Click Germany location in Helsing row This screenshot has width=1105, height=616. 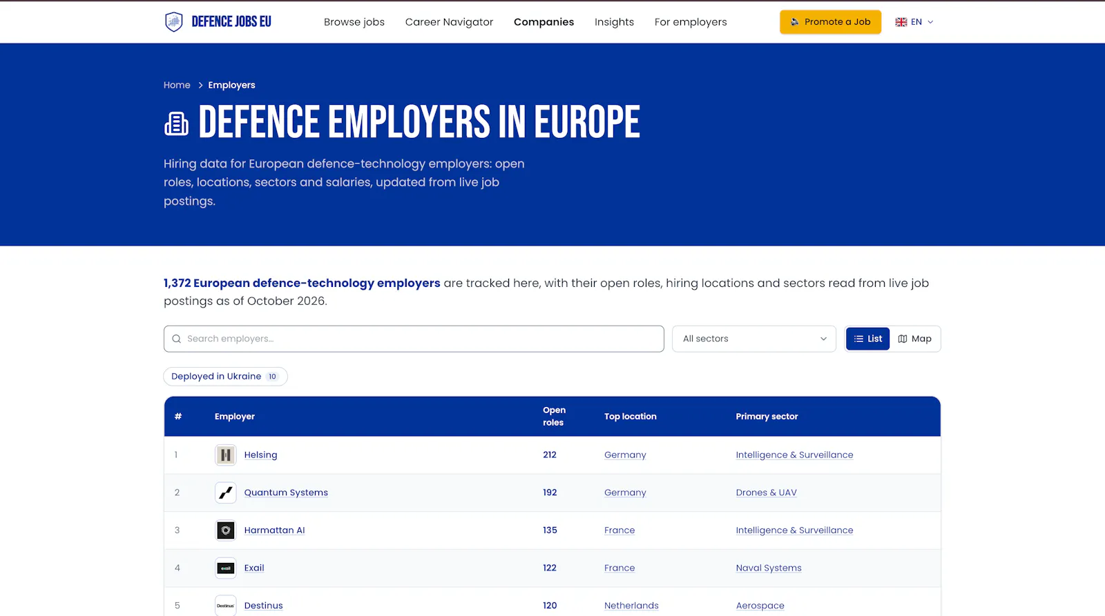coord(625,455)
